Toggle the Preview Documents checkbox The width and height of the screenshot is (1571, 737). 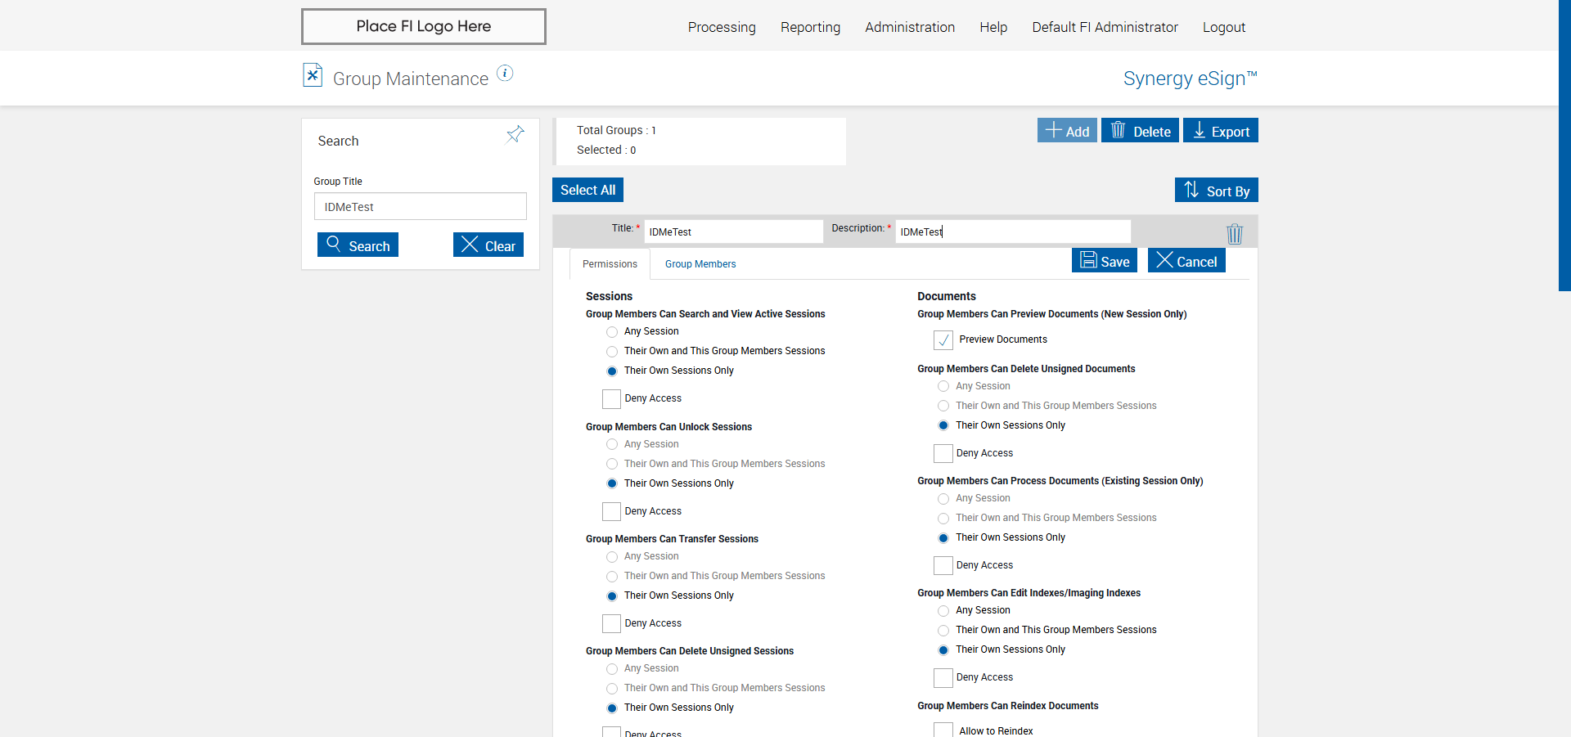943,339
